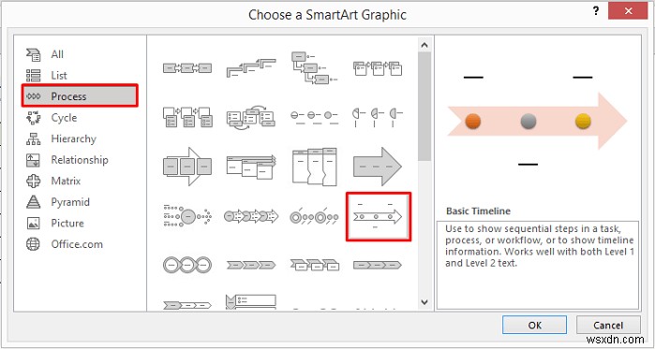Dismiss the dialog with the Cancel button
The height and width of the screenshot is (349, 655).
[x=608, y=326]
